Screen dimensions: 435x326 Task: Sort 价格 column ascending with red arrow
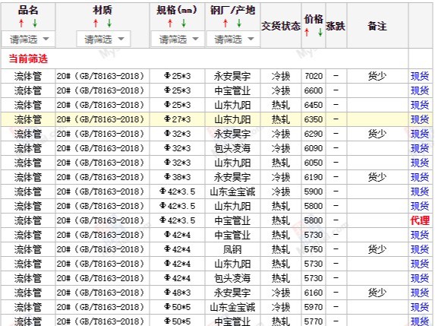pos(307,33)
